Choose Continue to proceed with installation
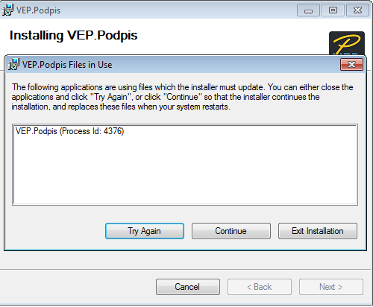The image size is (373, 307). click(231, 231)
